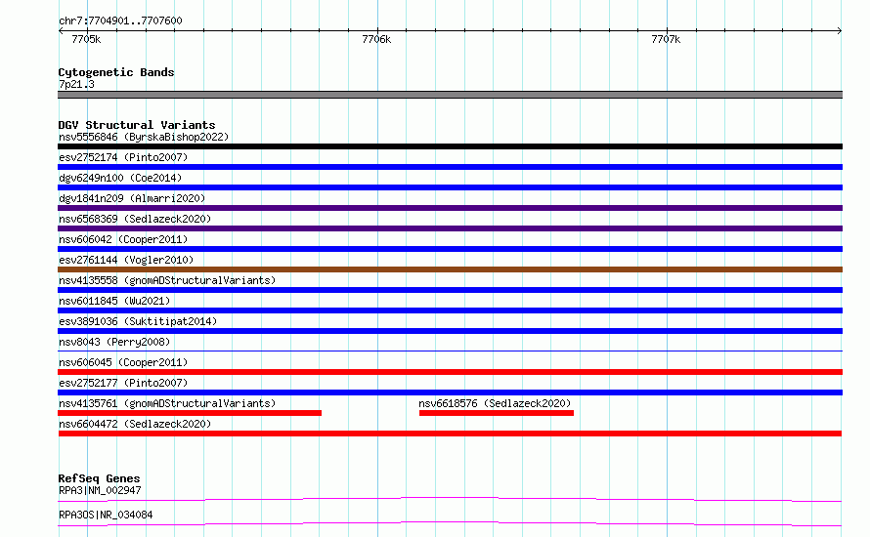Click the red bar under nsv6604472
870x537 pixels.
point(450,434)
